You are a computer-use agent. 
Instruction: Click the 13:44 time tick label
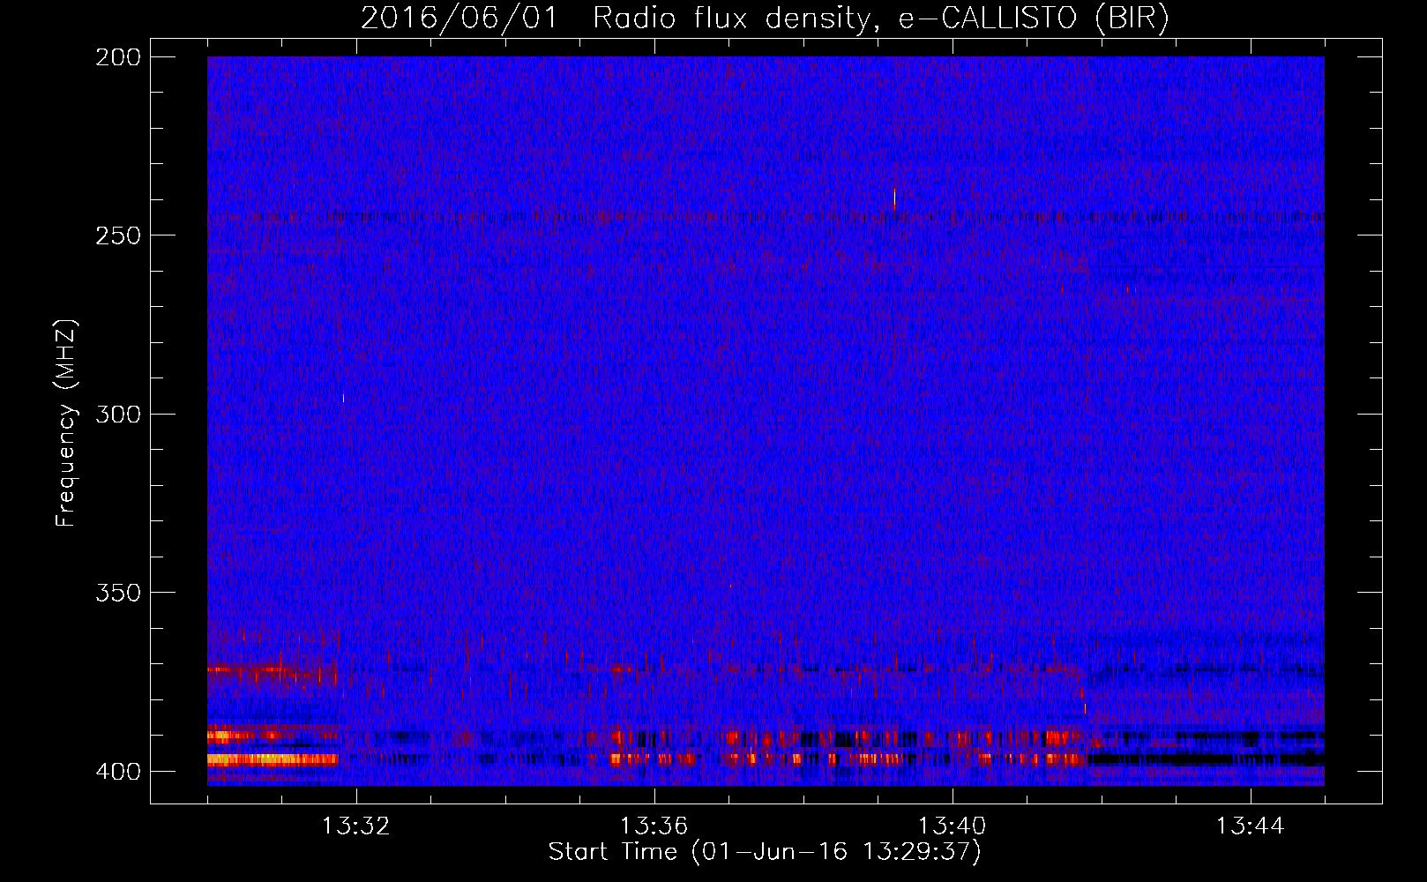(x=1250, y=826)
